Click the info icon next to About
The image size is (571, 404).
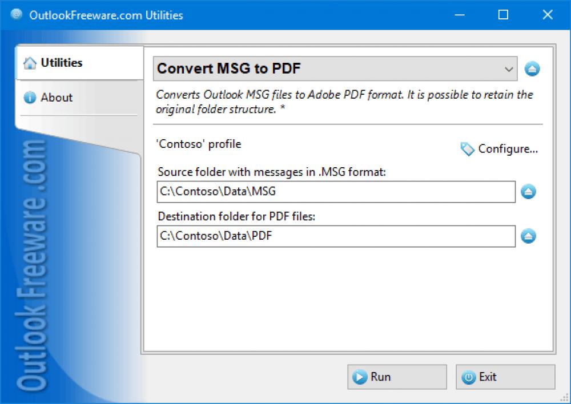point(30,98)
